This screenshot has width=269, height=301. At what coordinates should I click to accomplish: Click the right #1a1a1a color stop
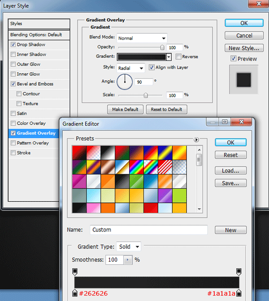tap(239, 293)
